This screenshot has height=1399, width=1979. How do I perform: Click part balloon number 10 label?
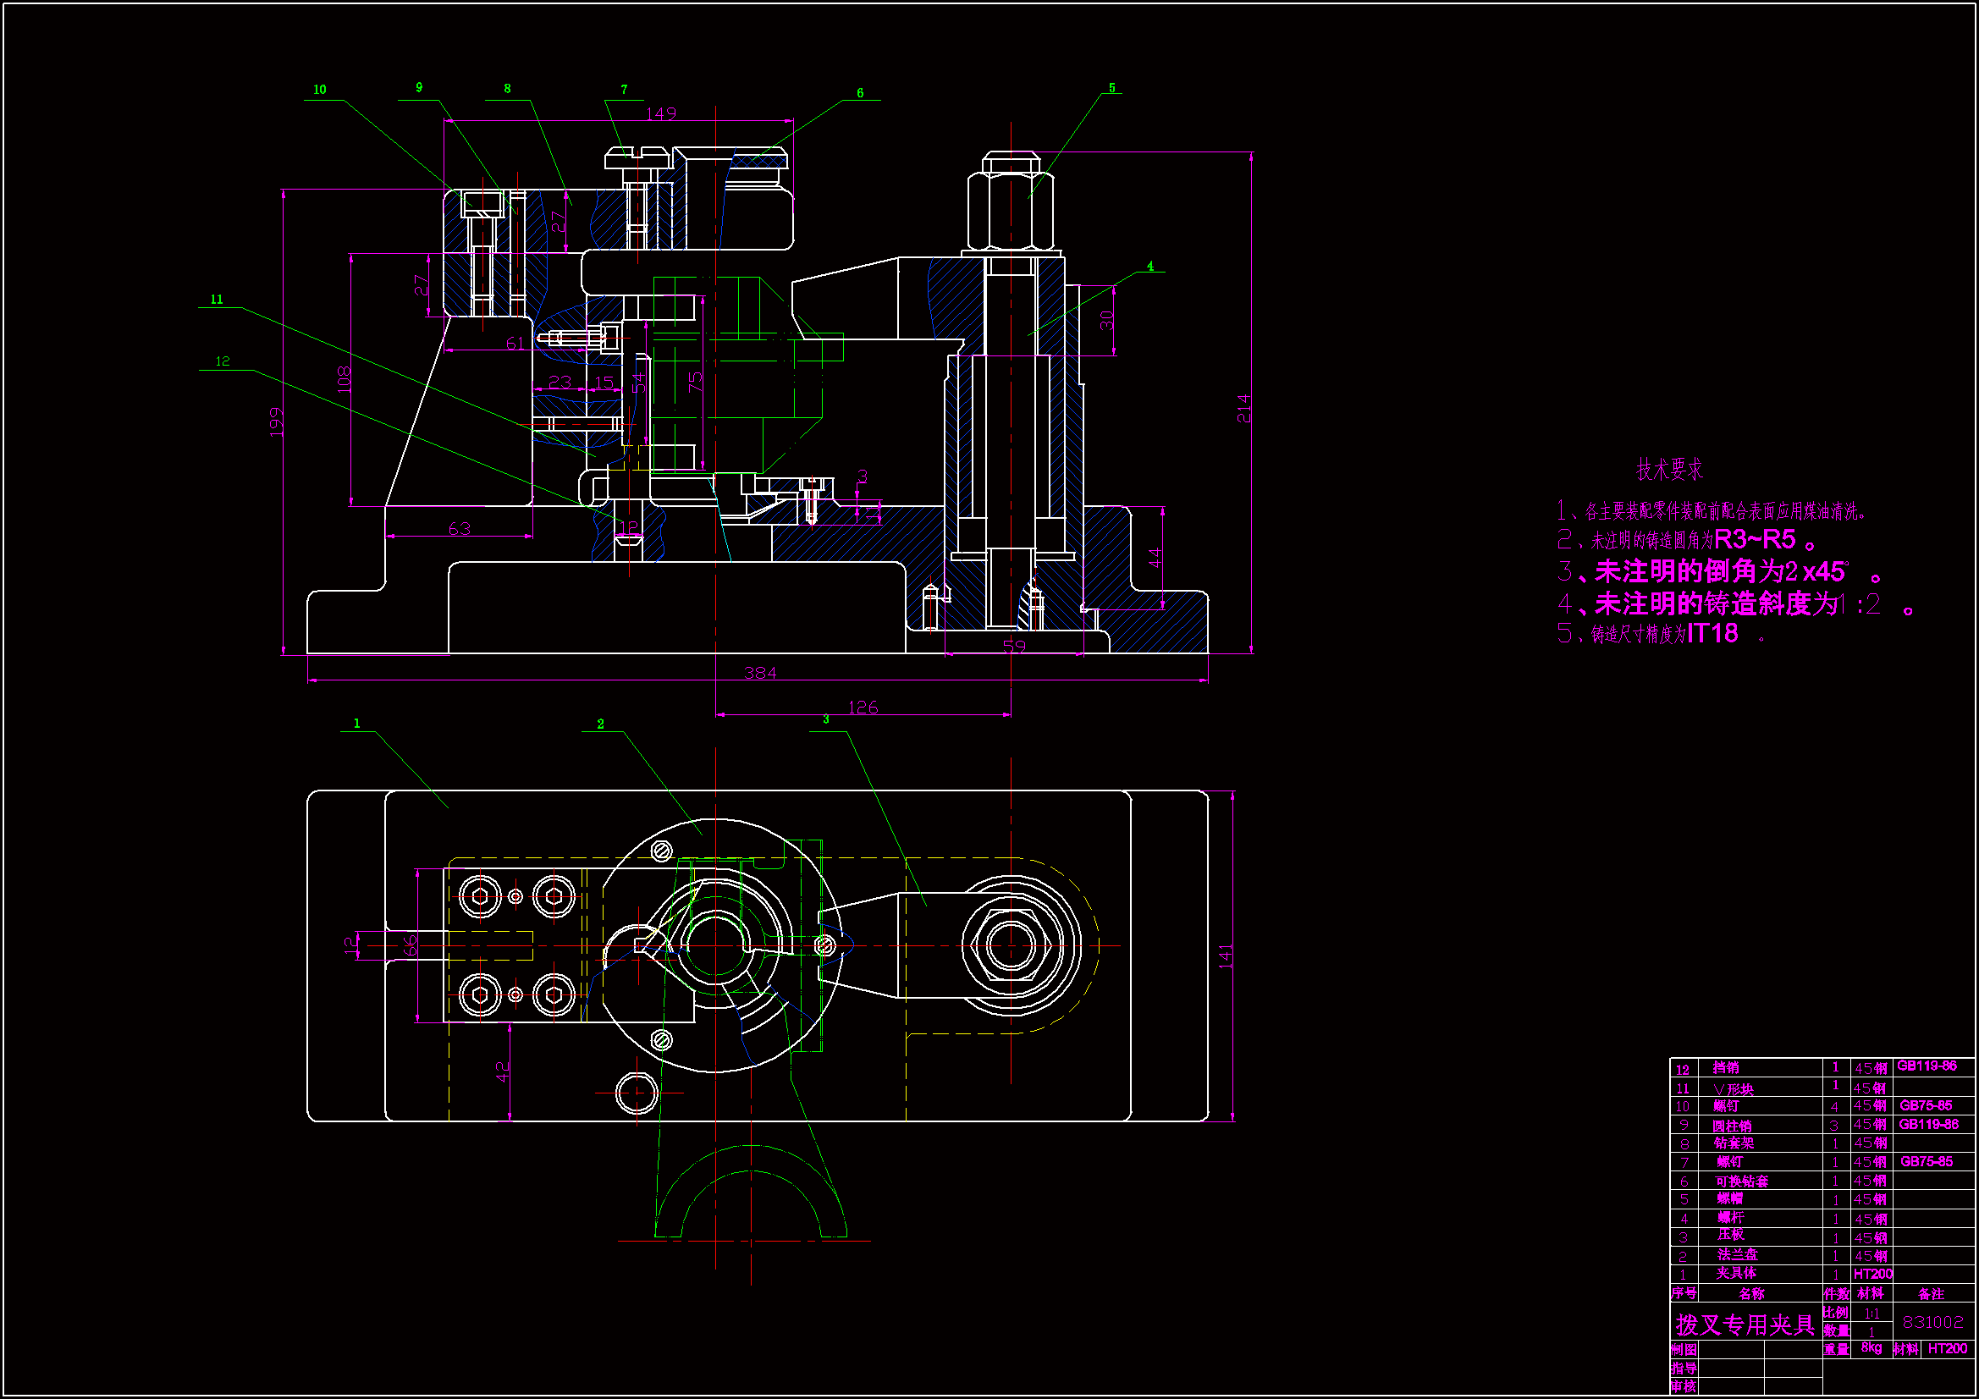pos(320,90)
